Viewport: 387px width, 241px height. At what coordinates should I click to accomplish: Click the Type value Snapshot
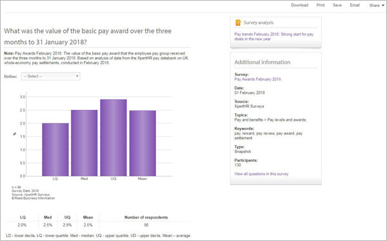(x=243, y=152)
